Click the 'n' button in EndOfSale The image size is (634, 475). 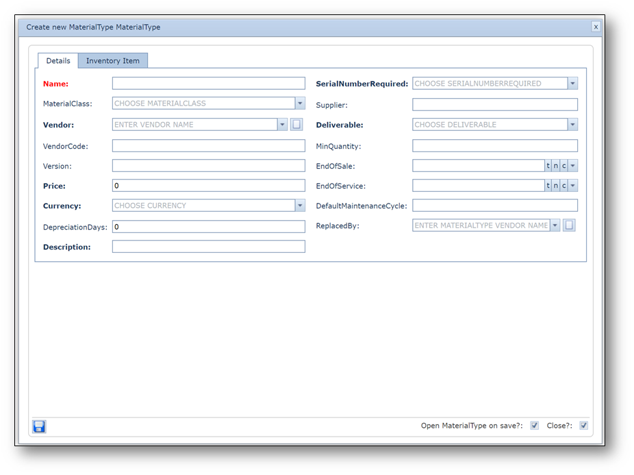coord(555,166)
